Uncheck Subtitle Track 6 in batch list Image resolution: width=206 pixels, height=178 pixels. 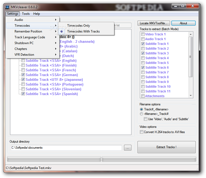click(x=143, y=68)
